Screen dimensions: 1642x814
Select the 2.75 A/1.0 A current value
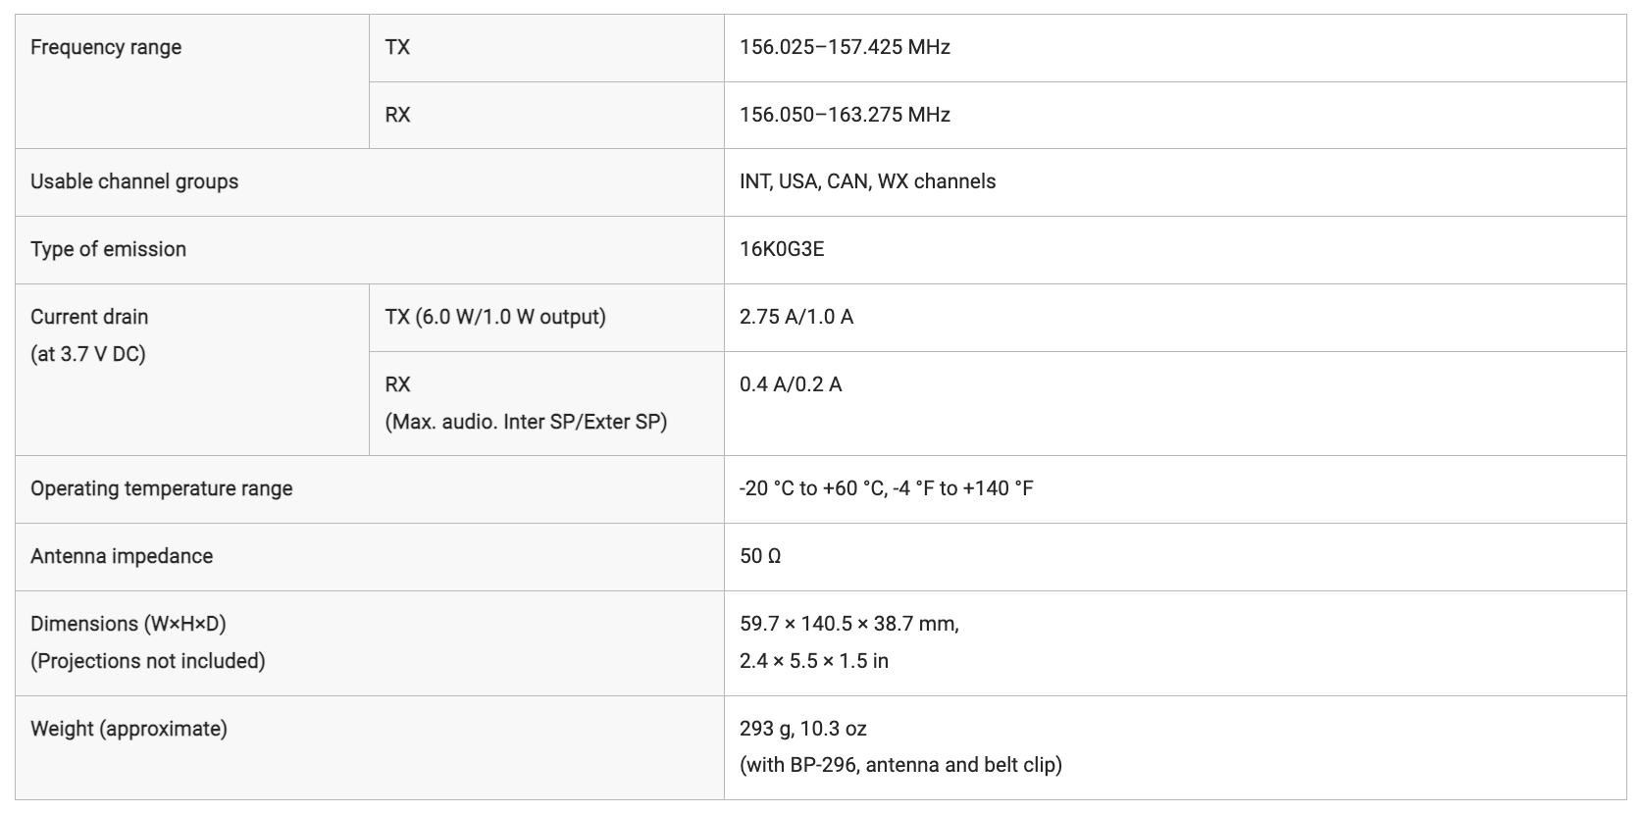[x=796, y=317]
